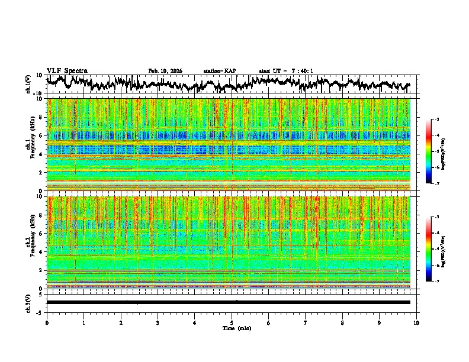469x362 pixels.
Task: Click the "2" tick on ch.2 frequency axis
Action: pos(41,270)
